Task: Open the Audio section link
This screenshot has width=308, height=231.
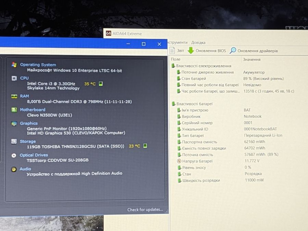Action: click(25, 169)
